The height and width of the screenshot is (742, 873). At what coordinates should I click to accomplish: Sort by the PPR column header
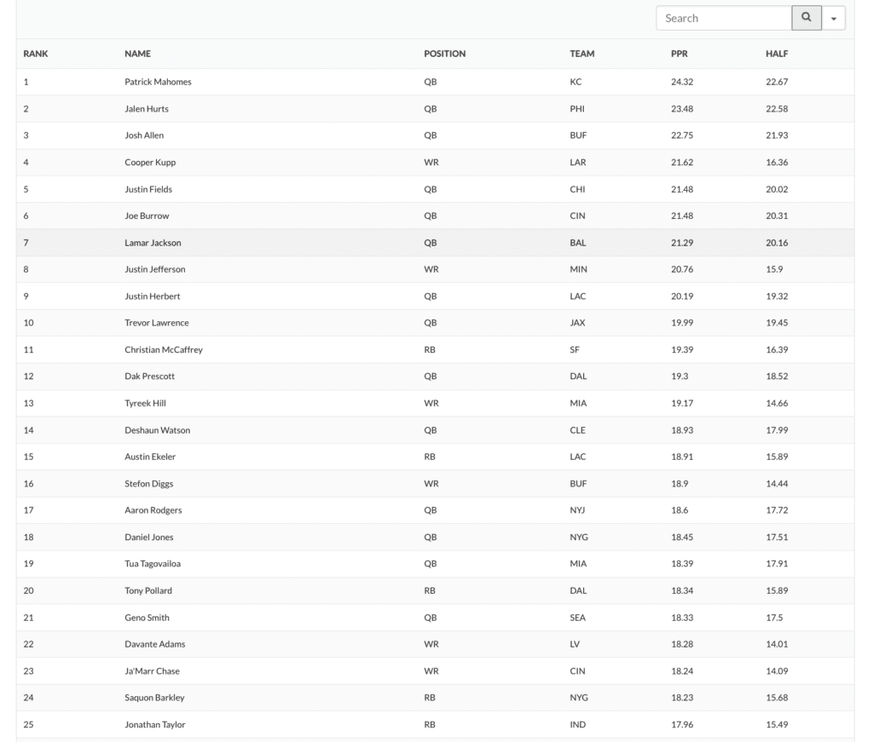pyautogui.click(x=679, y=54)
